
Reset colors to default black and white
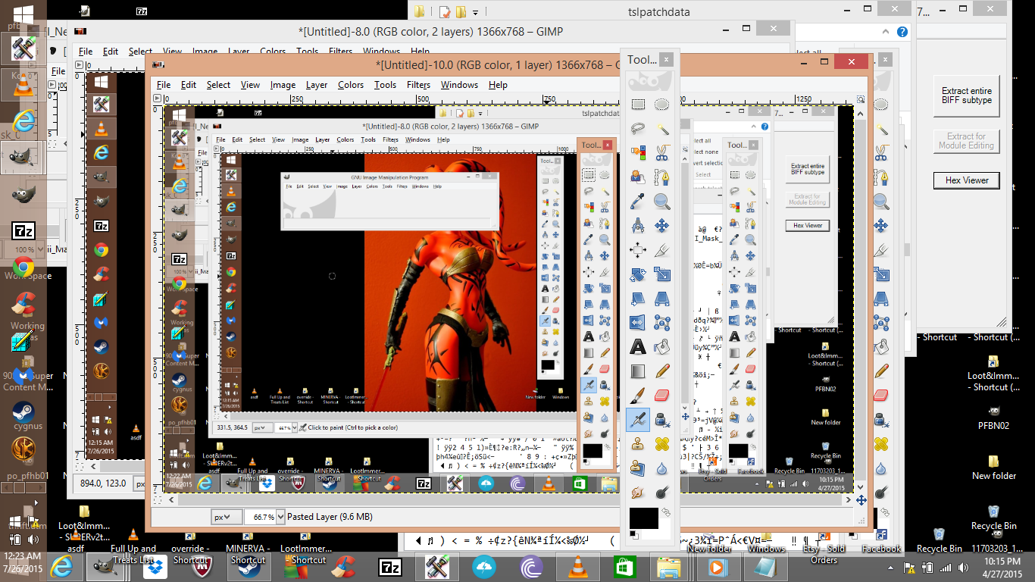[633, 536]
